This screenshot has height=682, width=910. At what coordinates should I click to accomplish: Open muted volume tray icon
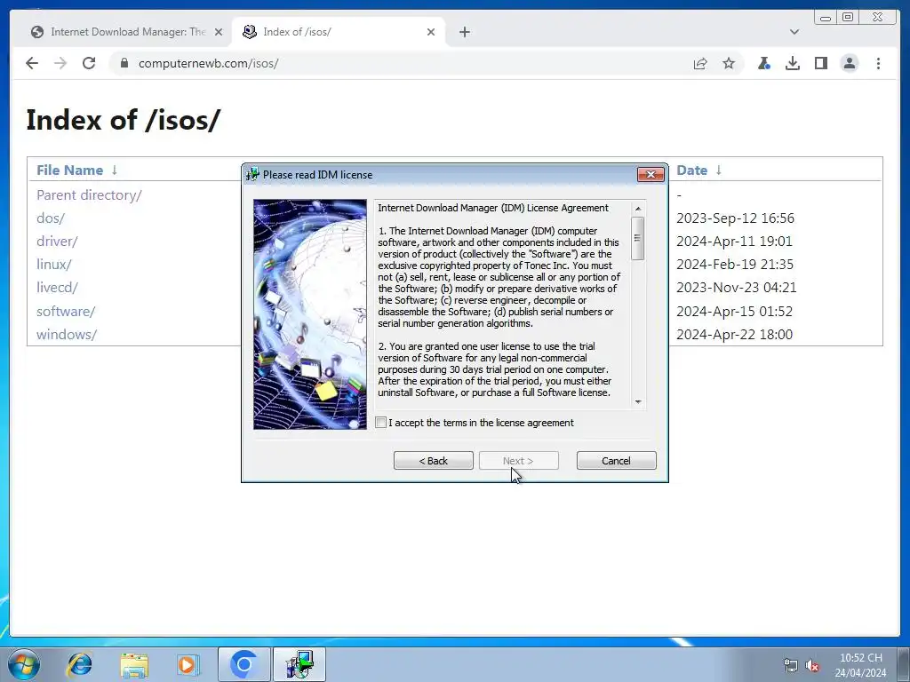(812, 665)
